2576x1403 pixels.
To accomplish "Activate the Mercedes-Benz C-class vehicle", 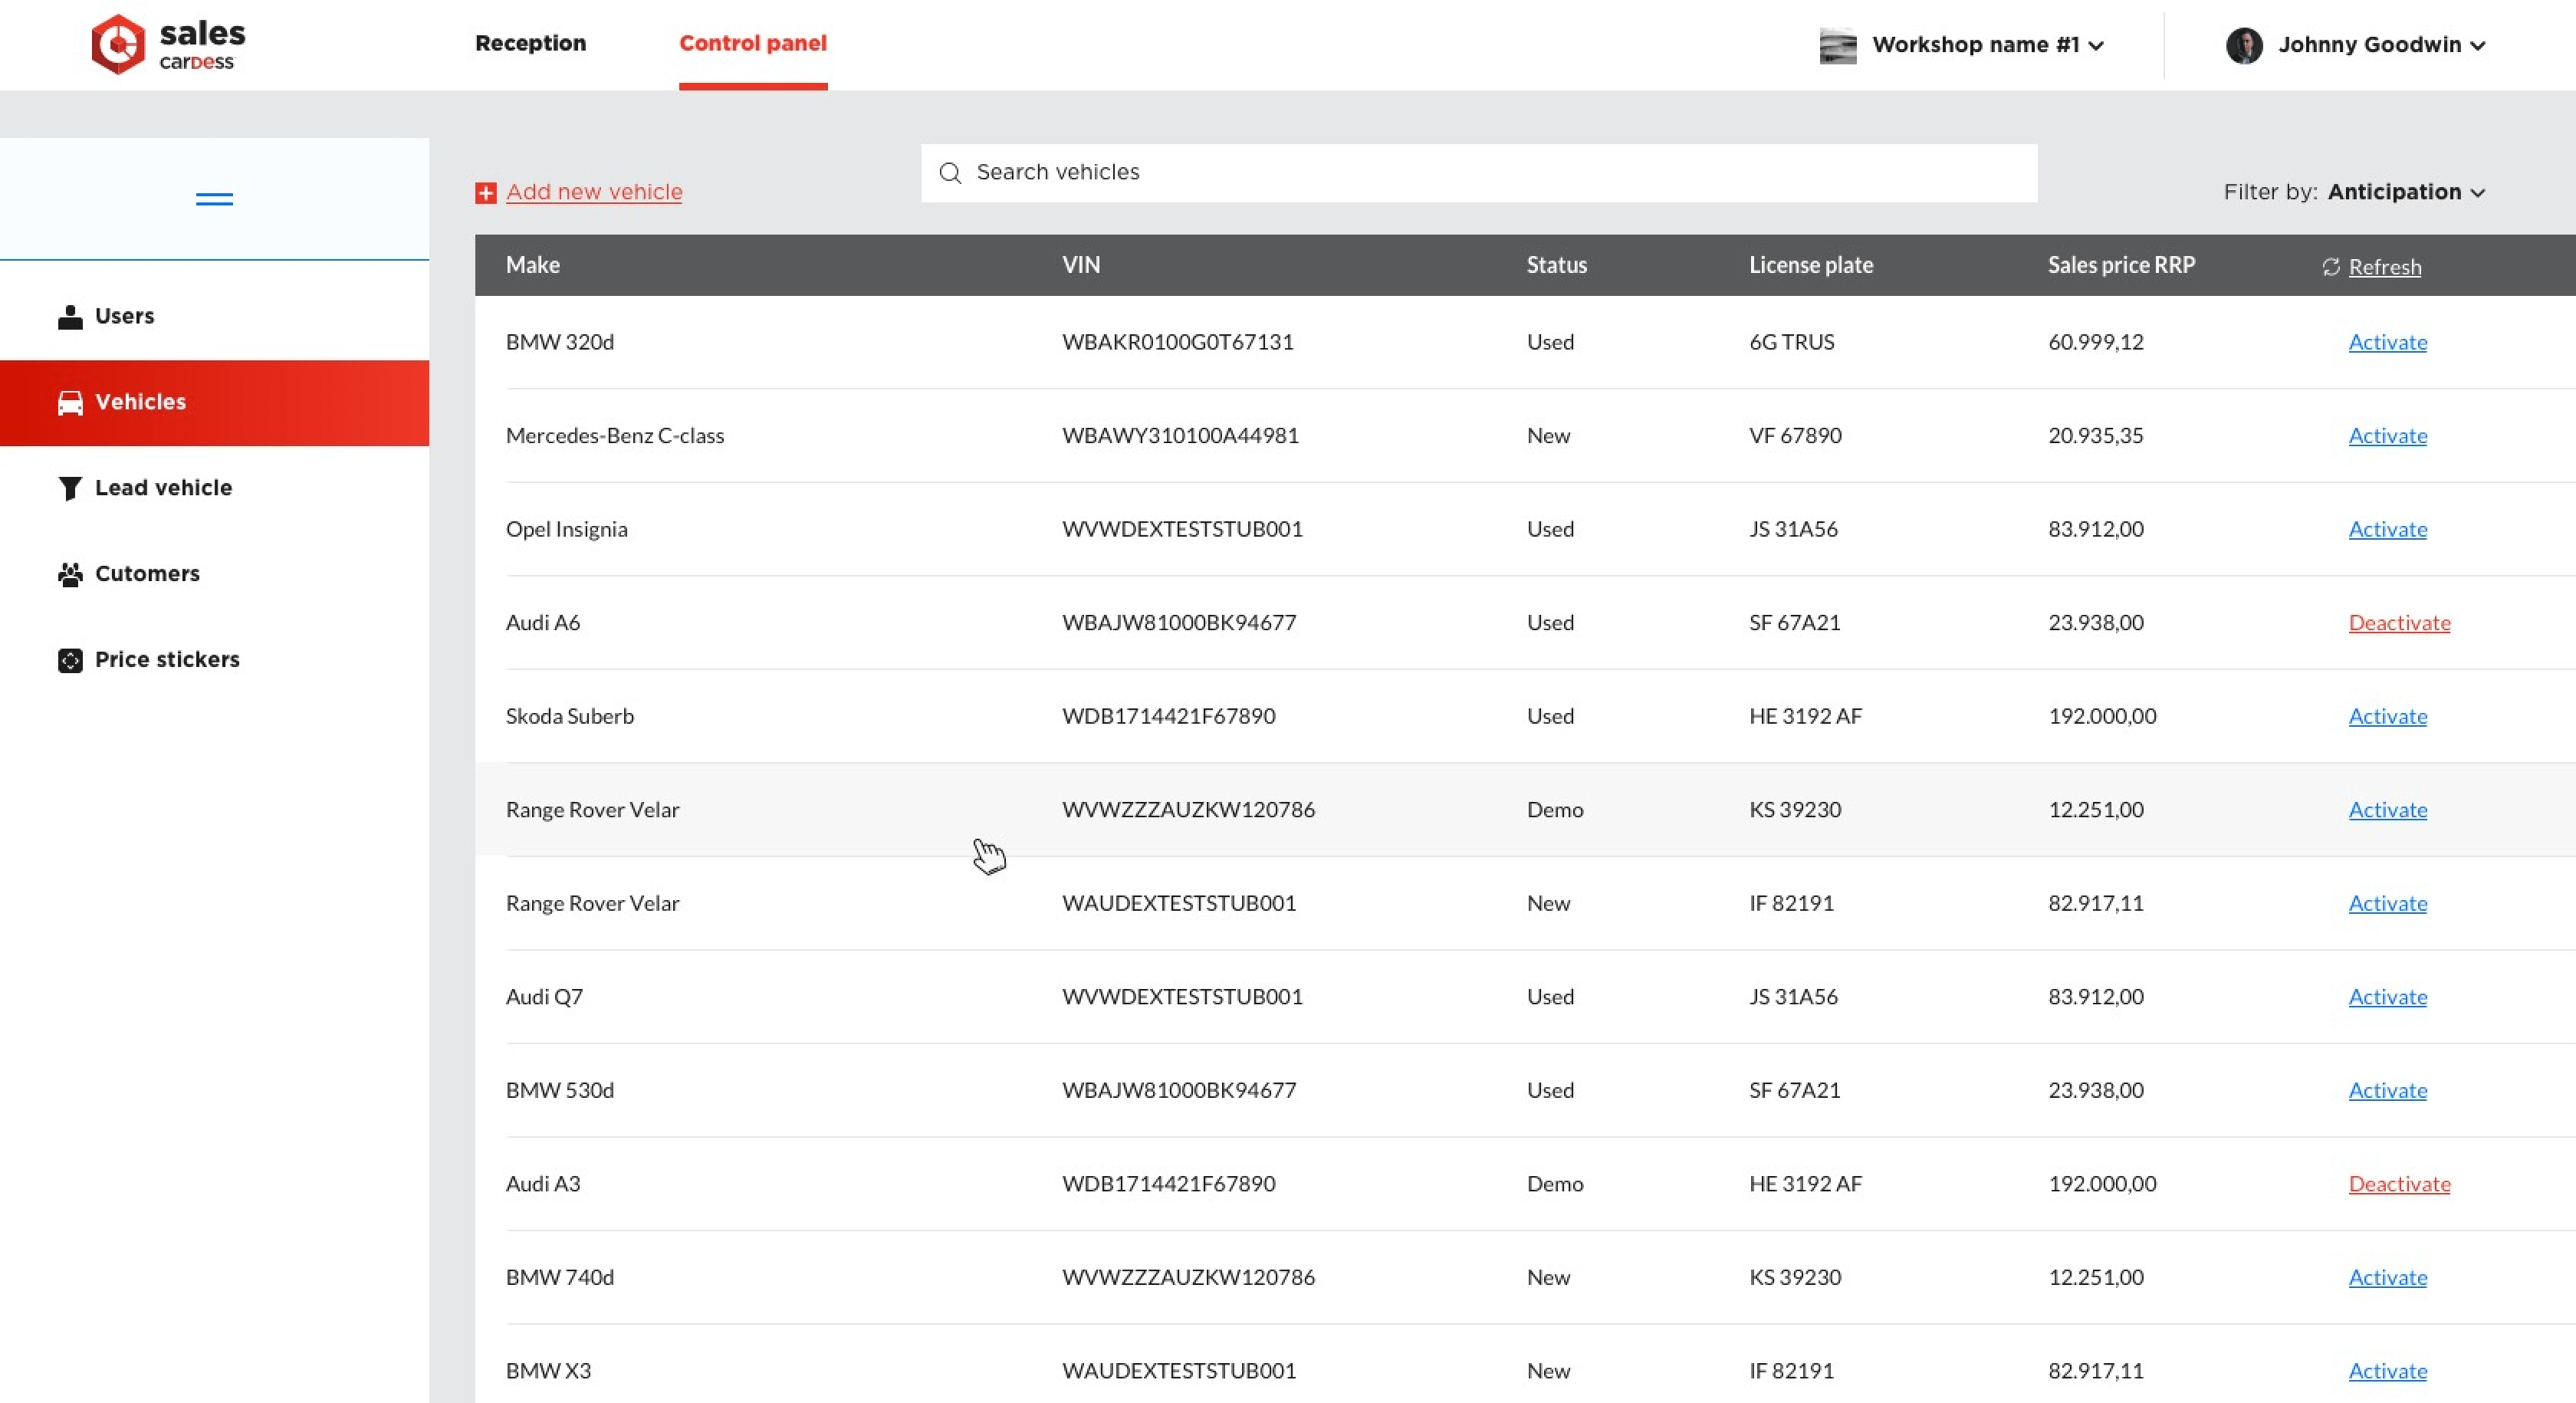I will (2388, 436).
